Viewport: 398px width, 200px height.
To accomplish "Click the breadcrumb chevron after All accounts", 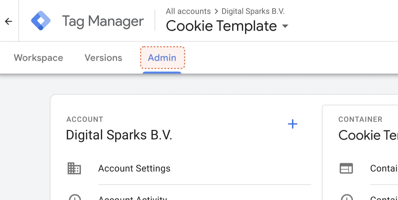I will point(216,11).
